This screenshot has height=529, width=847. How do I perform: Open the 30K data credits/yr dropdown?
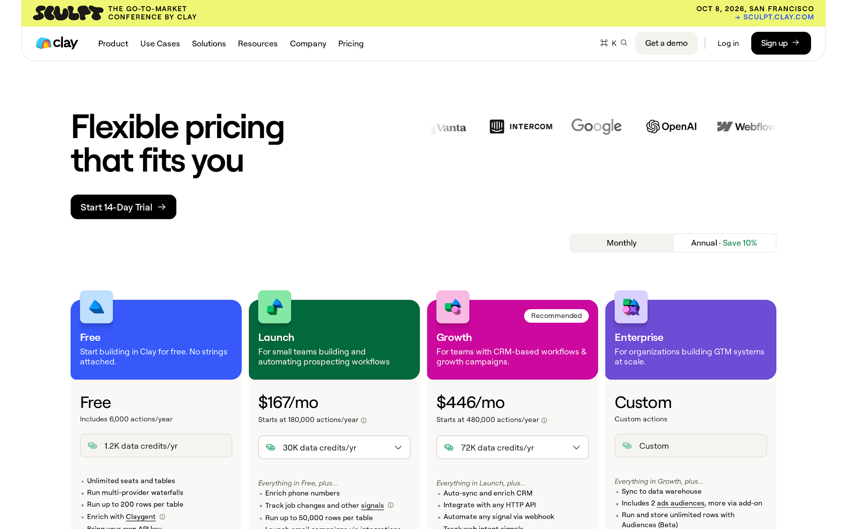(334, 447)
